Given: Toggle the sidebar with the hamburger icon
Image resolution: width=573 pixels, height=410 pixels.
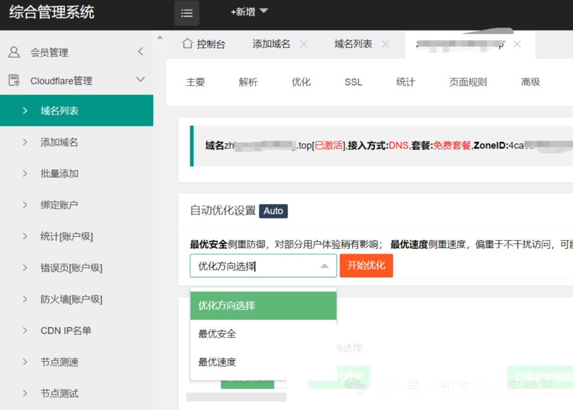Looking at the screenshot, I should tap(187, 13).
